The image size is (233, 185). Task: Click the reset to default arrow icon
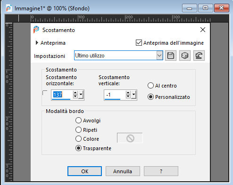(199, 56)
